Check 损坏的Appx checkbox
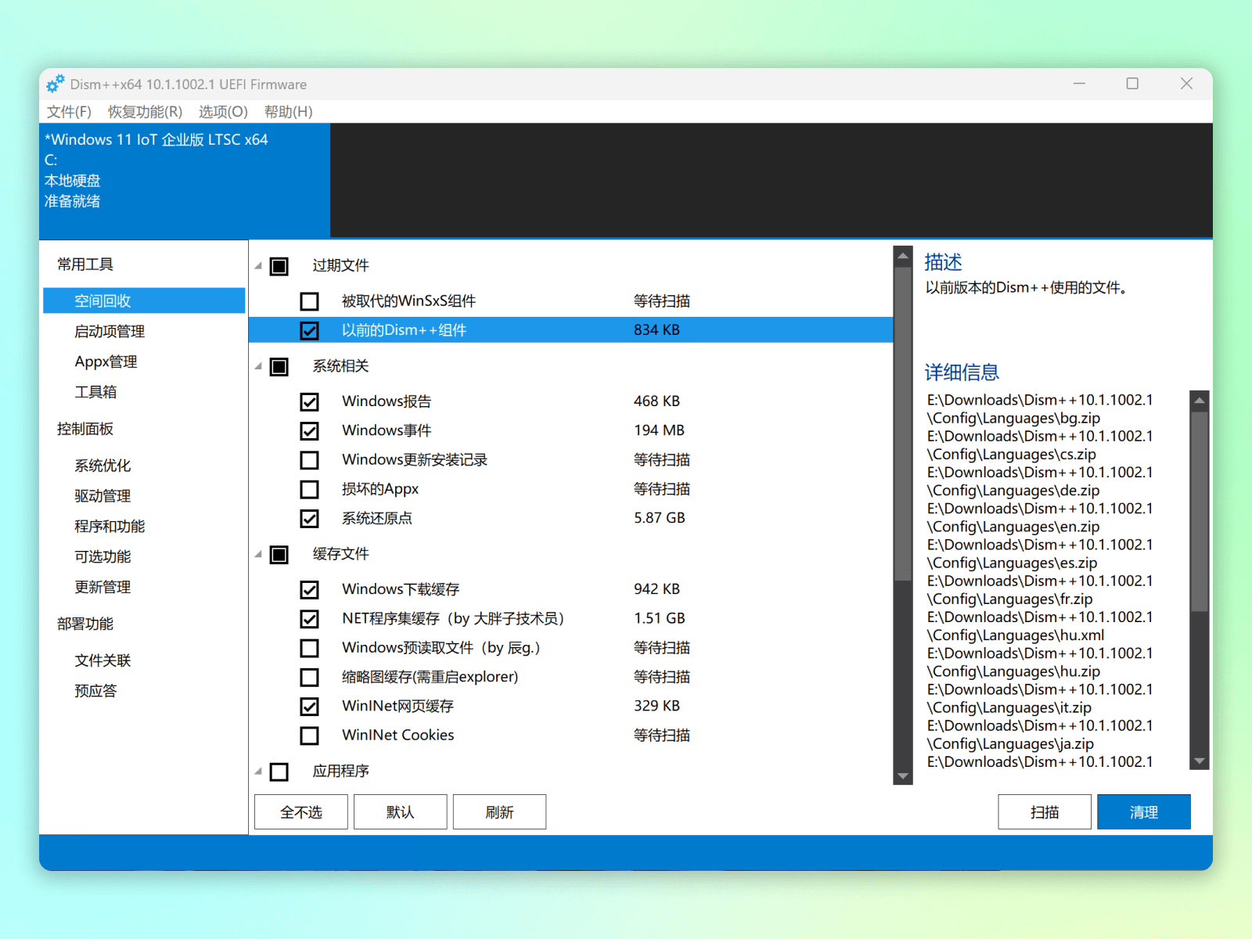The image size is (1252, 939). click(310, 489)
